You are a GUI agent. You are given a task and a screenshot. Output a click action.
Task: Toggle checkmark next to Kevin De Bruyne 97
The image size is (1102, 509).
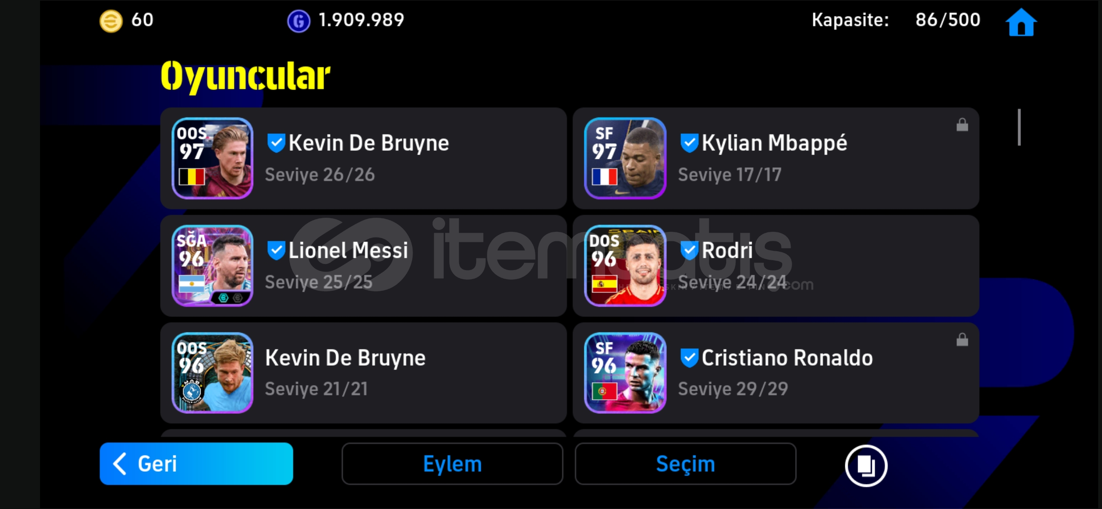[276, 143]
